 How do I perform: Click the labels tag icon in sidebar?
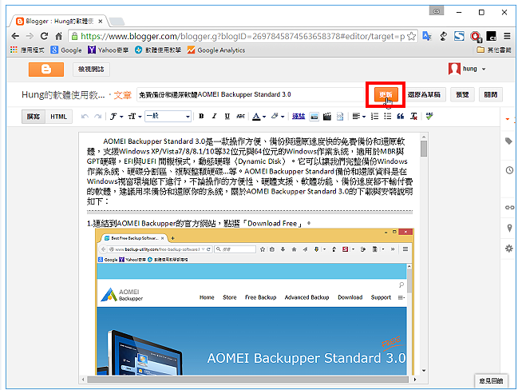508,141
